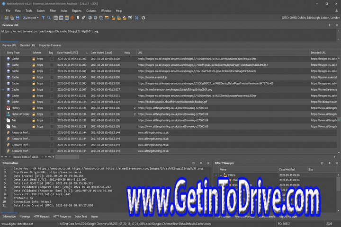Click the Import button in the toolbar
341x227 pixels.
pyautogui.click(x=29, y=18)
